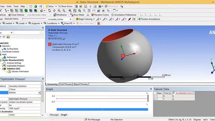Open the Units menu
Screen dimensions: 215x121
coord(9,6)
